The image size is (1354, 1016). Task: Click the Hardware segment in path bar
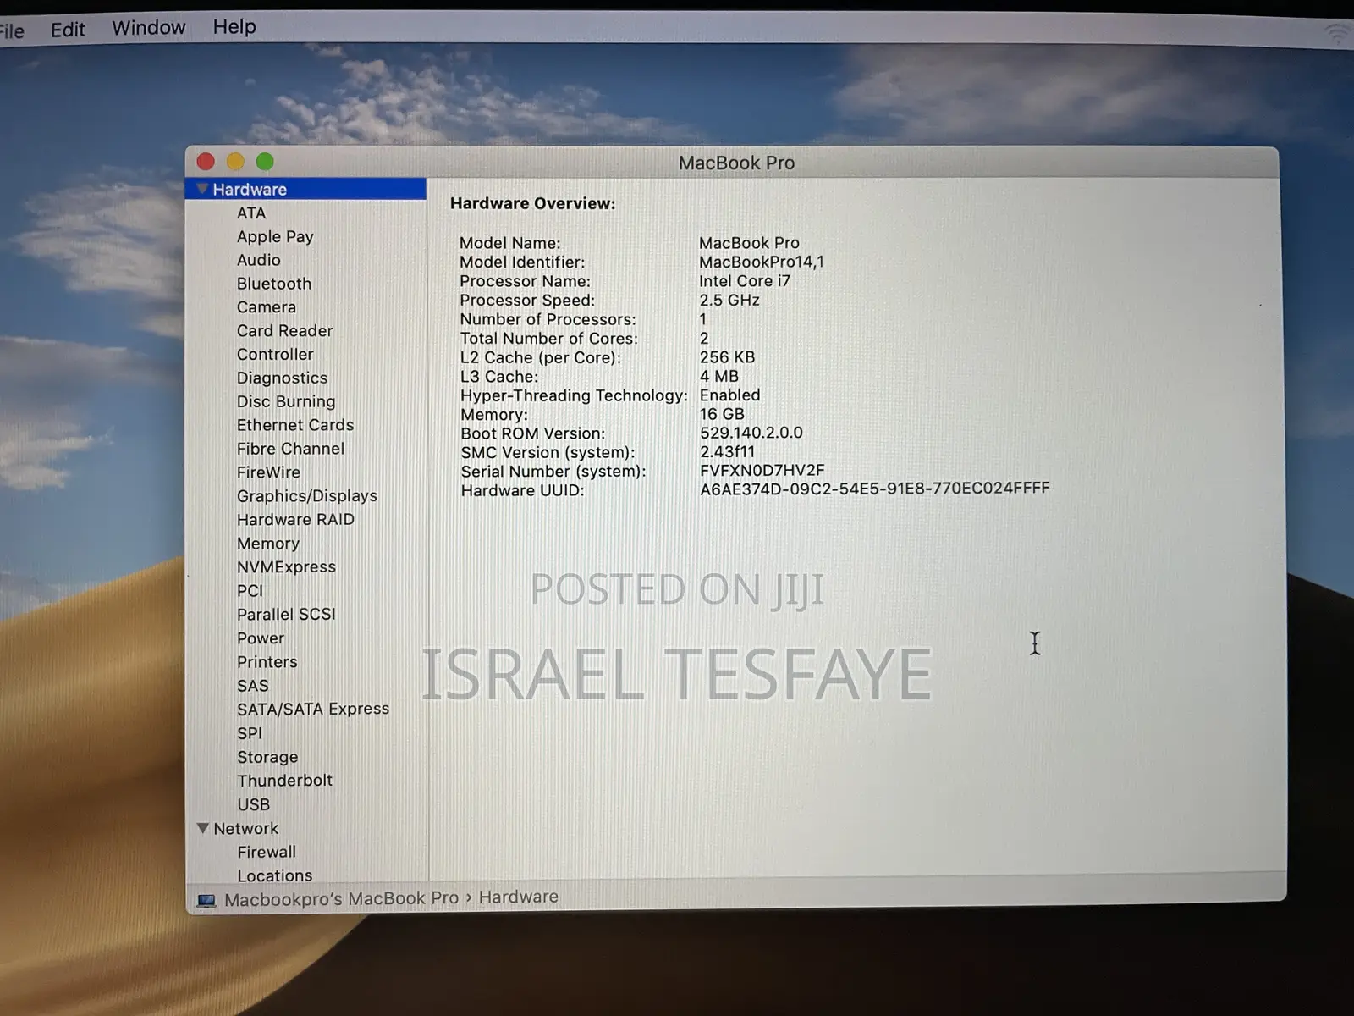(x=519, y=897)
